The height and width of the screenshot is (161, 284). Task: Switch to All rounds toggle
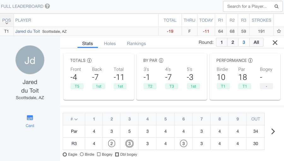click(256, 42)
